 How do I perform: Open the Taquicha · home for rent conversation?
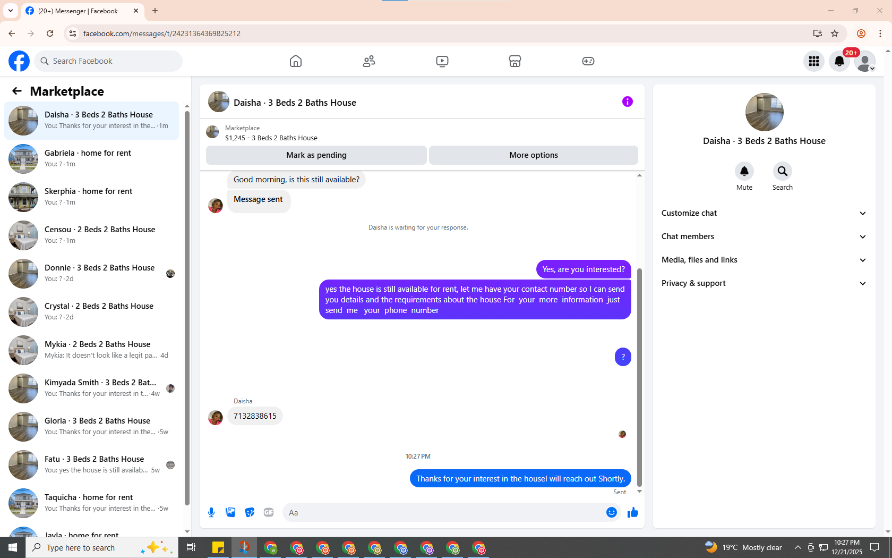point(91,503)
